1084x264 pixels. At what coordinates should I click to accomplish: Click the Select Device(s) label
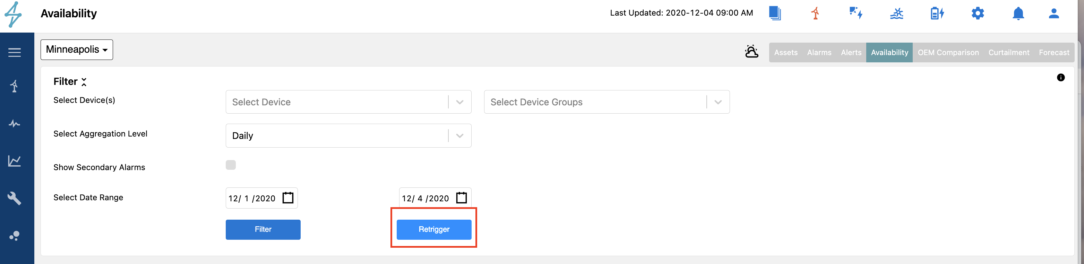pos(84,100)
